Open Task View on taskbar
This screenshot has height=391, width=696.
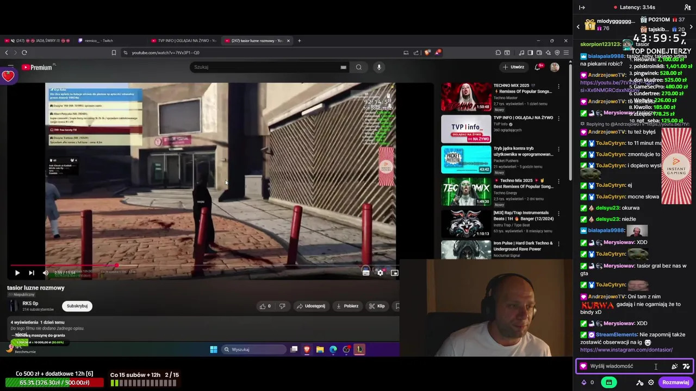[x=294, y=350]
